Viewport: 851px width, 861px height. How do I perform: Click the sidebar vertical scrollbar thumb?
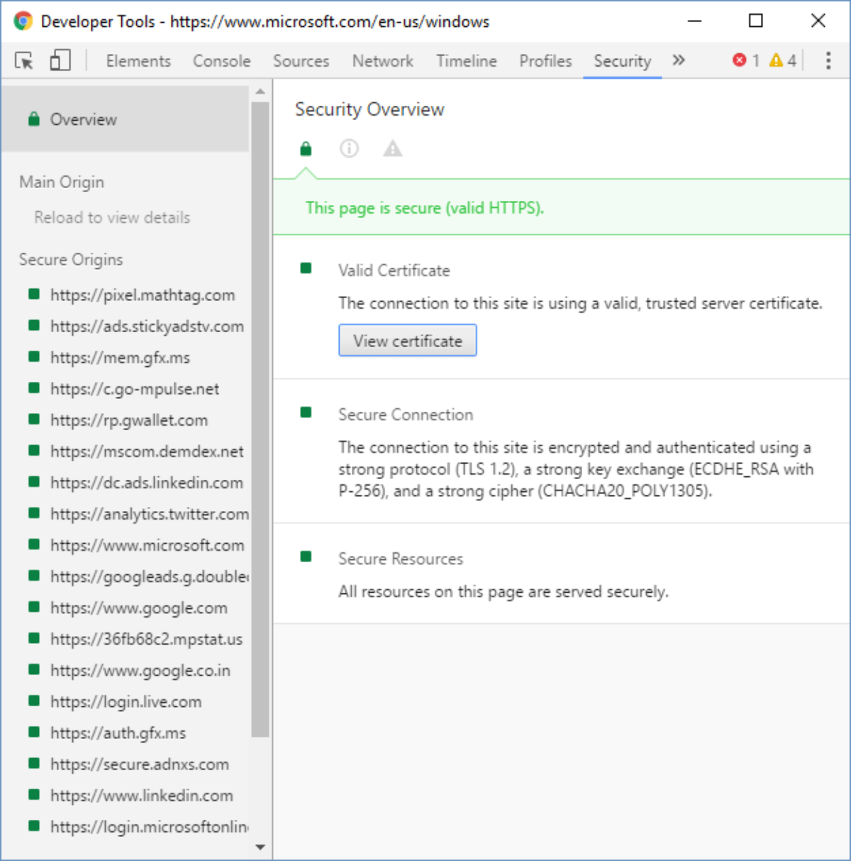coord(260,419)
